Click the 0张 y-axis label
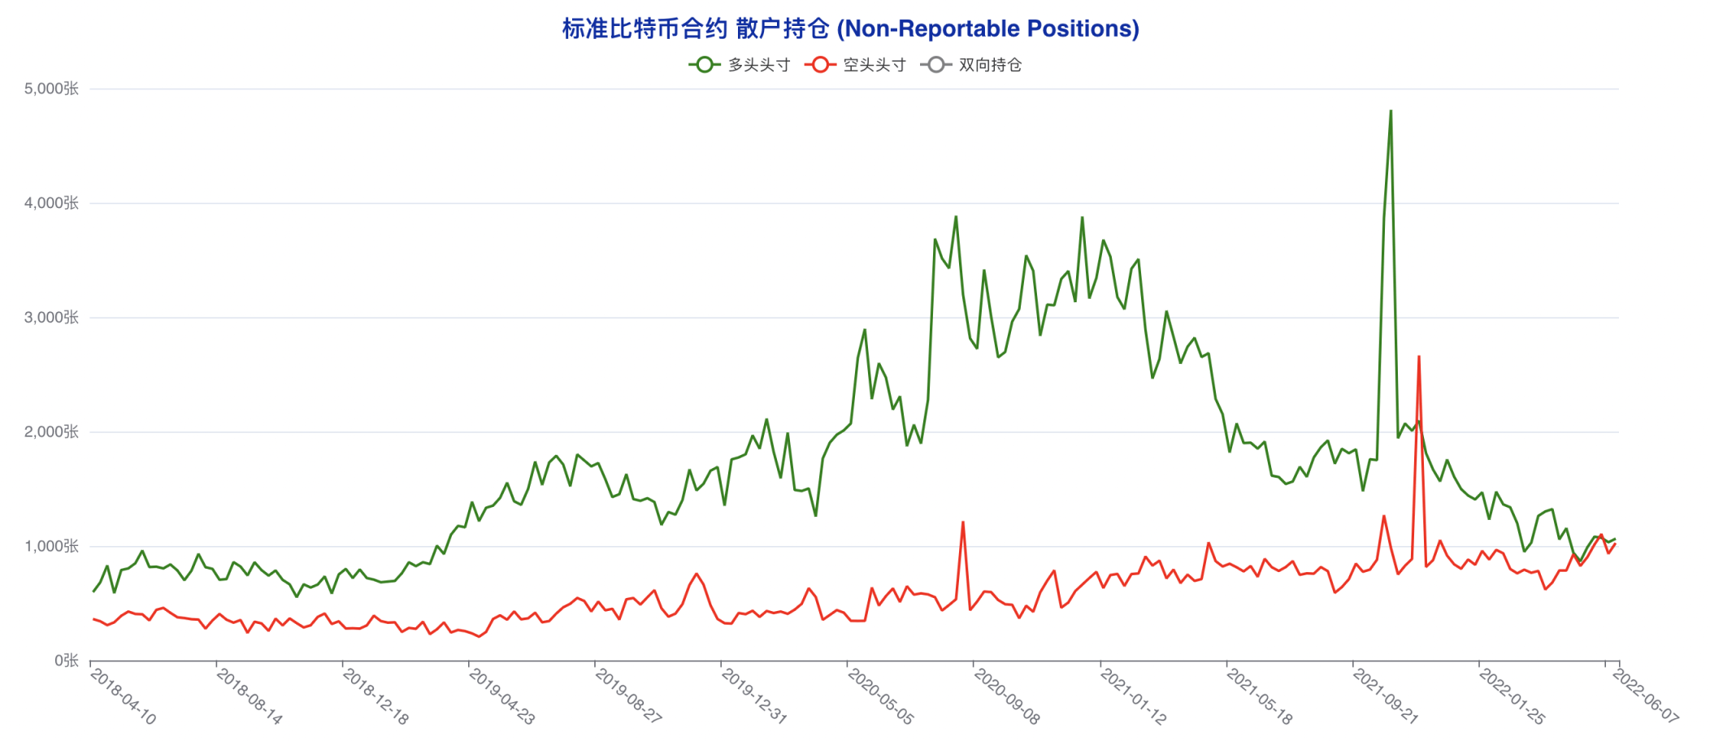Image resolution: width=1710 pixels, height=741 pixels. coord(67,661)
